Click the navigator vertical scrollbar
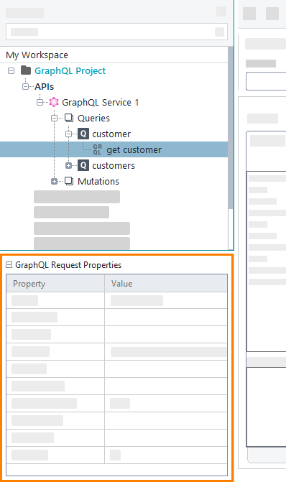 (230, 128)
